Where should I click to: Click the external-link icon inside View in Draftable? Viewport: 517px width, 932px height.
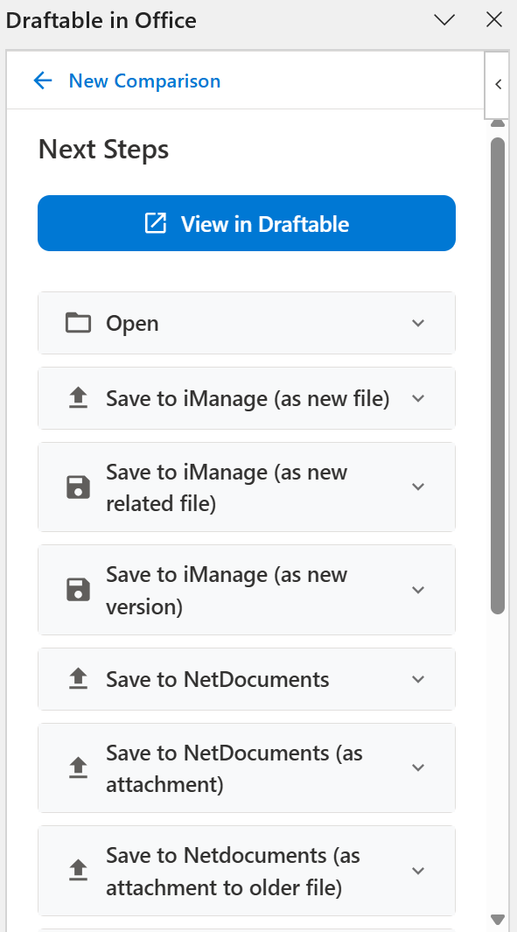click(x=155, y=223)
